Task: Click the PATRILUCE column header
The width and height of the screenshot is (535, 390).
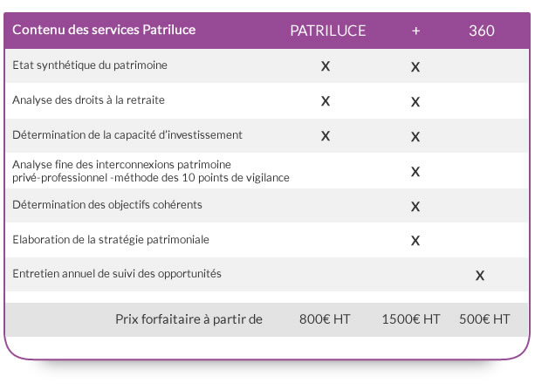Action: 327,31
